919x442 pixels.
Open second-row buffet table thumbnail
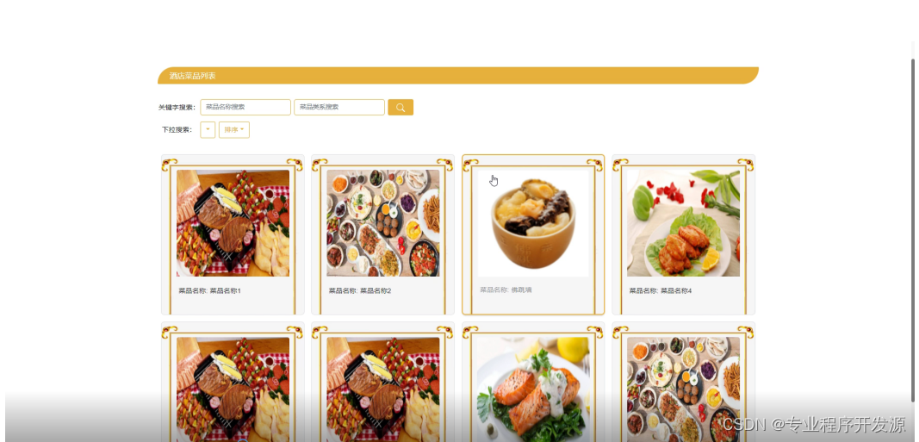pos(683,389)
